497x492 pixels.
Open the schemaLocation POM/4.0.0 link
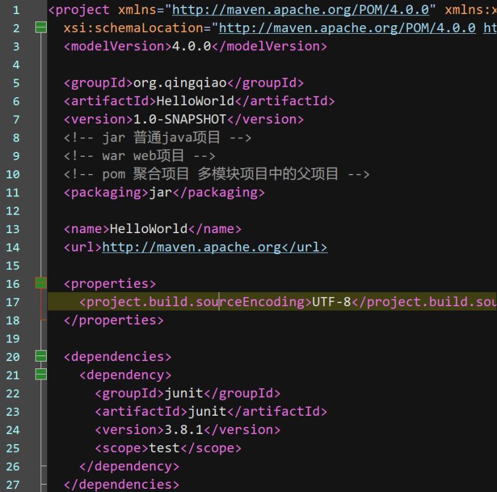coord(347,28)
